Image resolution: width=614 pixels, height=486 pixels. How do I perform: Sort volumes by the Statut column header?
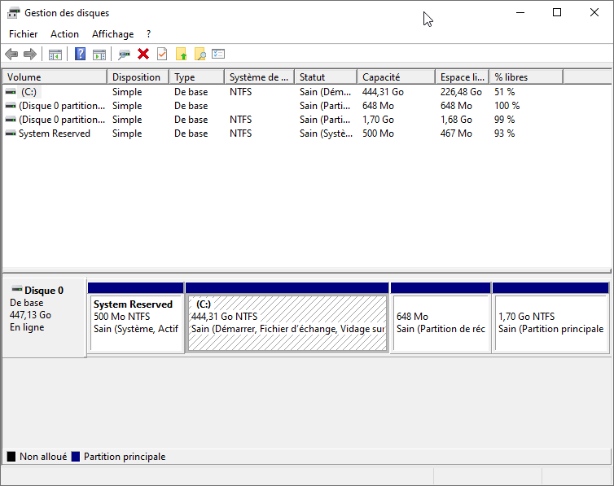325,77
